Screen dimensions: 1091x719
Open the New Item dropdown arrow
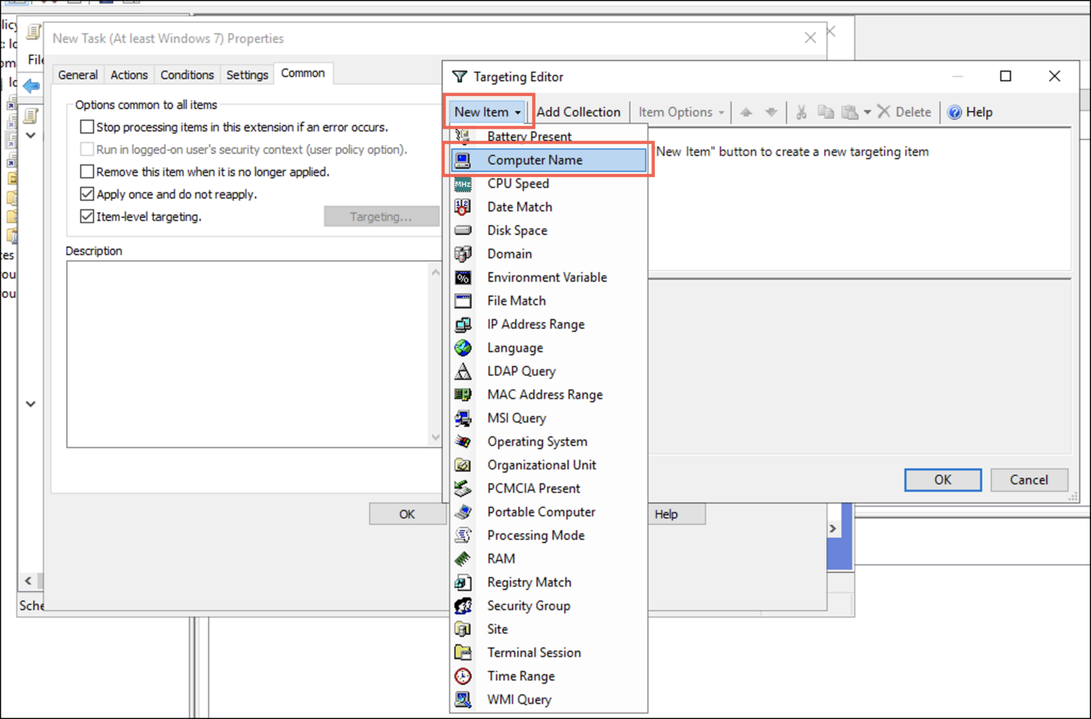(x=517, y=112)
